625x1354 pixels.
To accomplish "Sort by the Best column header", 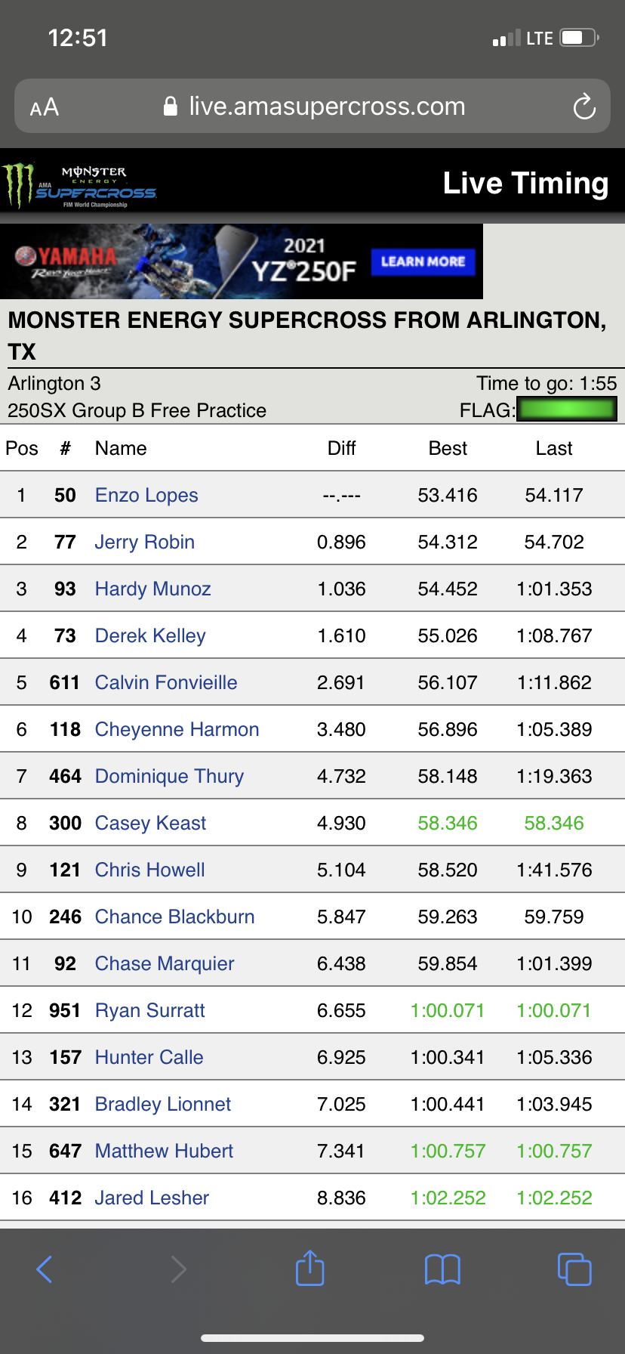I will pyautogui.click(x=448, y=448).
